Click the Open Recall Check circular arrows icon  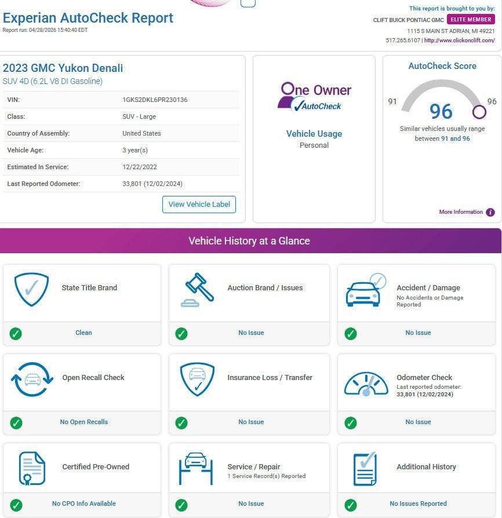32,380
